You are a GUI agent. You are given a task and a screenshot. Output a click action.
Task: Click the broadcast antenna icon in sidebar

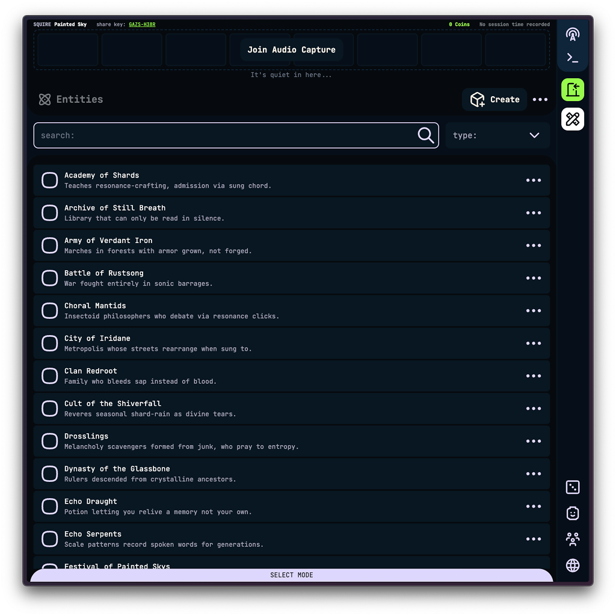pos(573,34)
